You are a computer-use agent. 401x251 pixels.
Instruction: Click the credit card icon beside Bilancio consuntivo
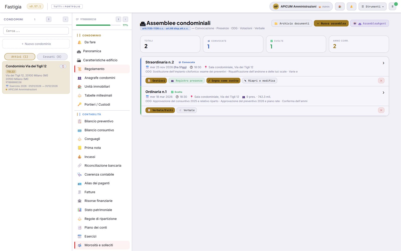click(x=79, y=130)
